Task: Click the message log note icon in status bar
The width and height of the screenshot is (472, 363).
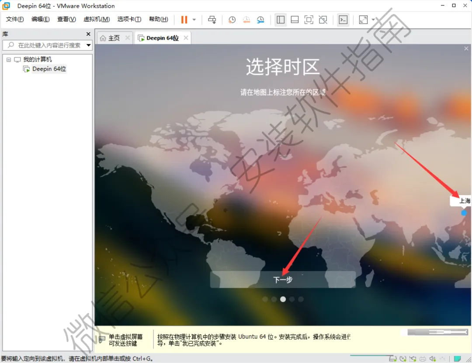Action: pyautogui.click(x=457, y=359)
